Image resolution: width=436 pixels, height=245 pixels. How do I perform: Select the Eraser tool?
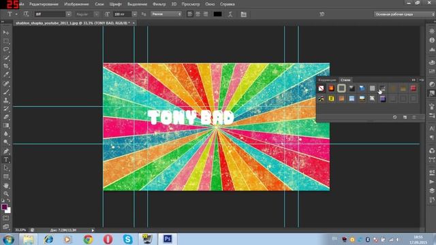coord(6,117)
